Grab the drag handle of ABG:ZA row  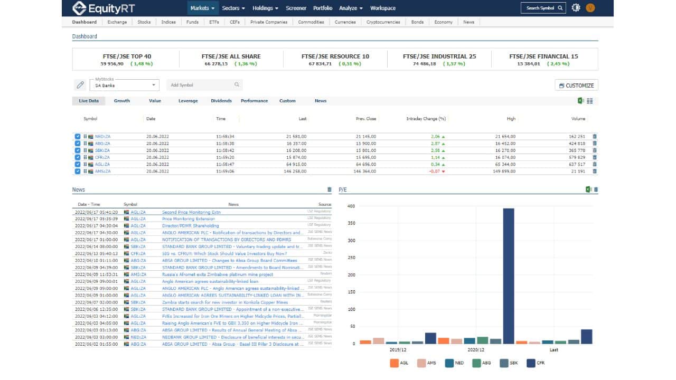84,144
